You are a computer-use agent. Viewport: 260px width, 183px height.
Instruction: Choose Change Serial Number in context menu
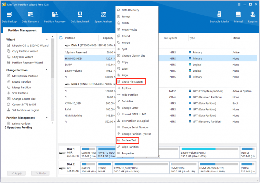(137, 127)
